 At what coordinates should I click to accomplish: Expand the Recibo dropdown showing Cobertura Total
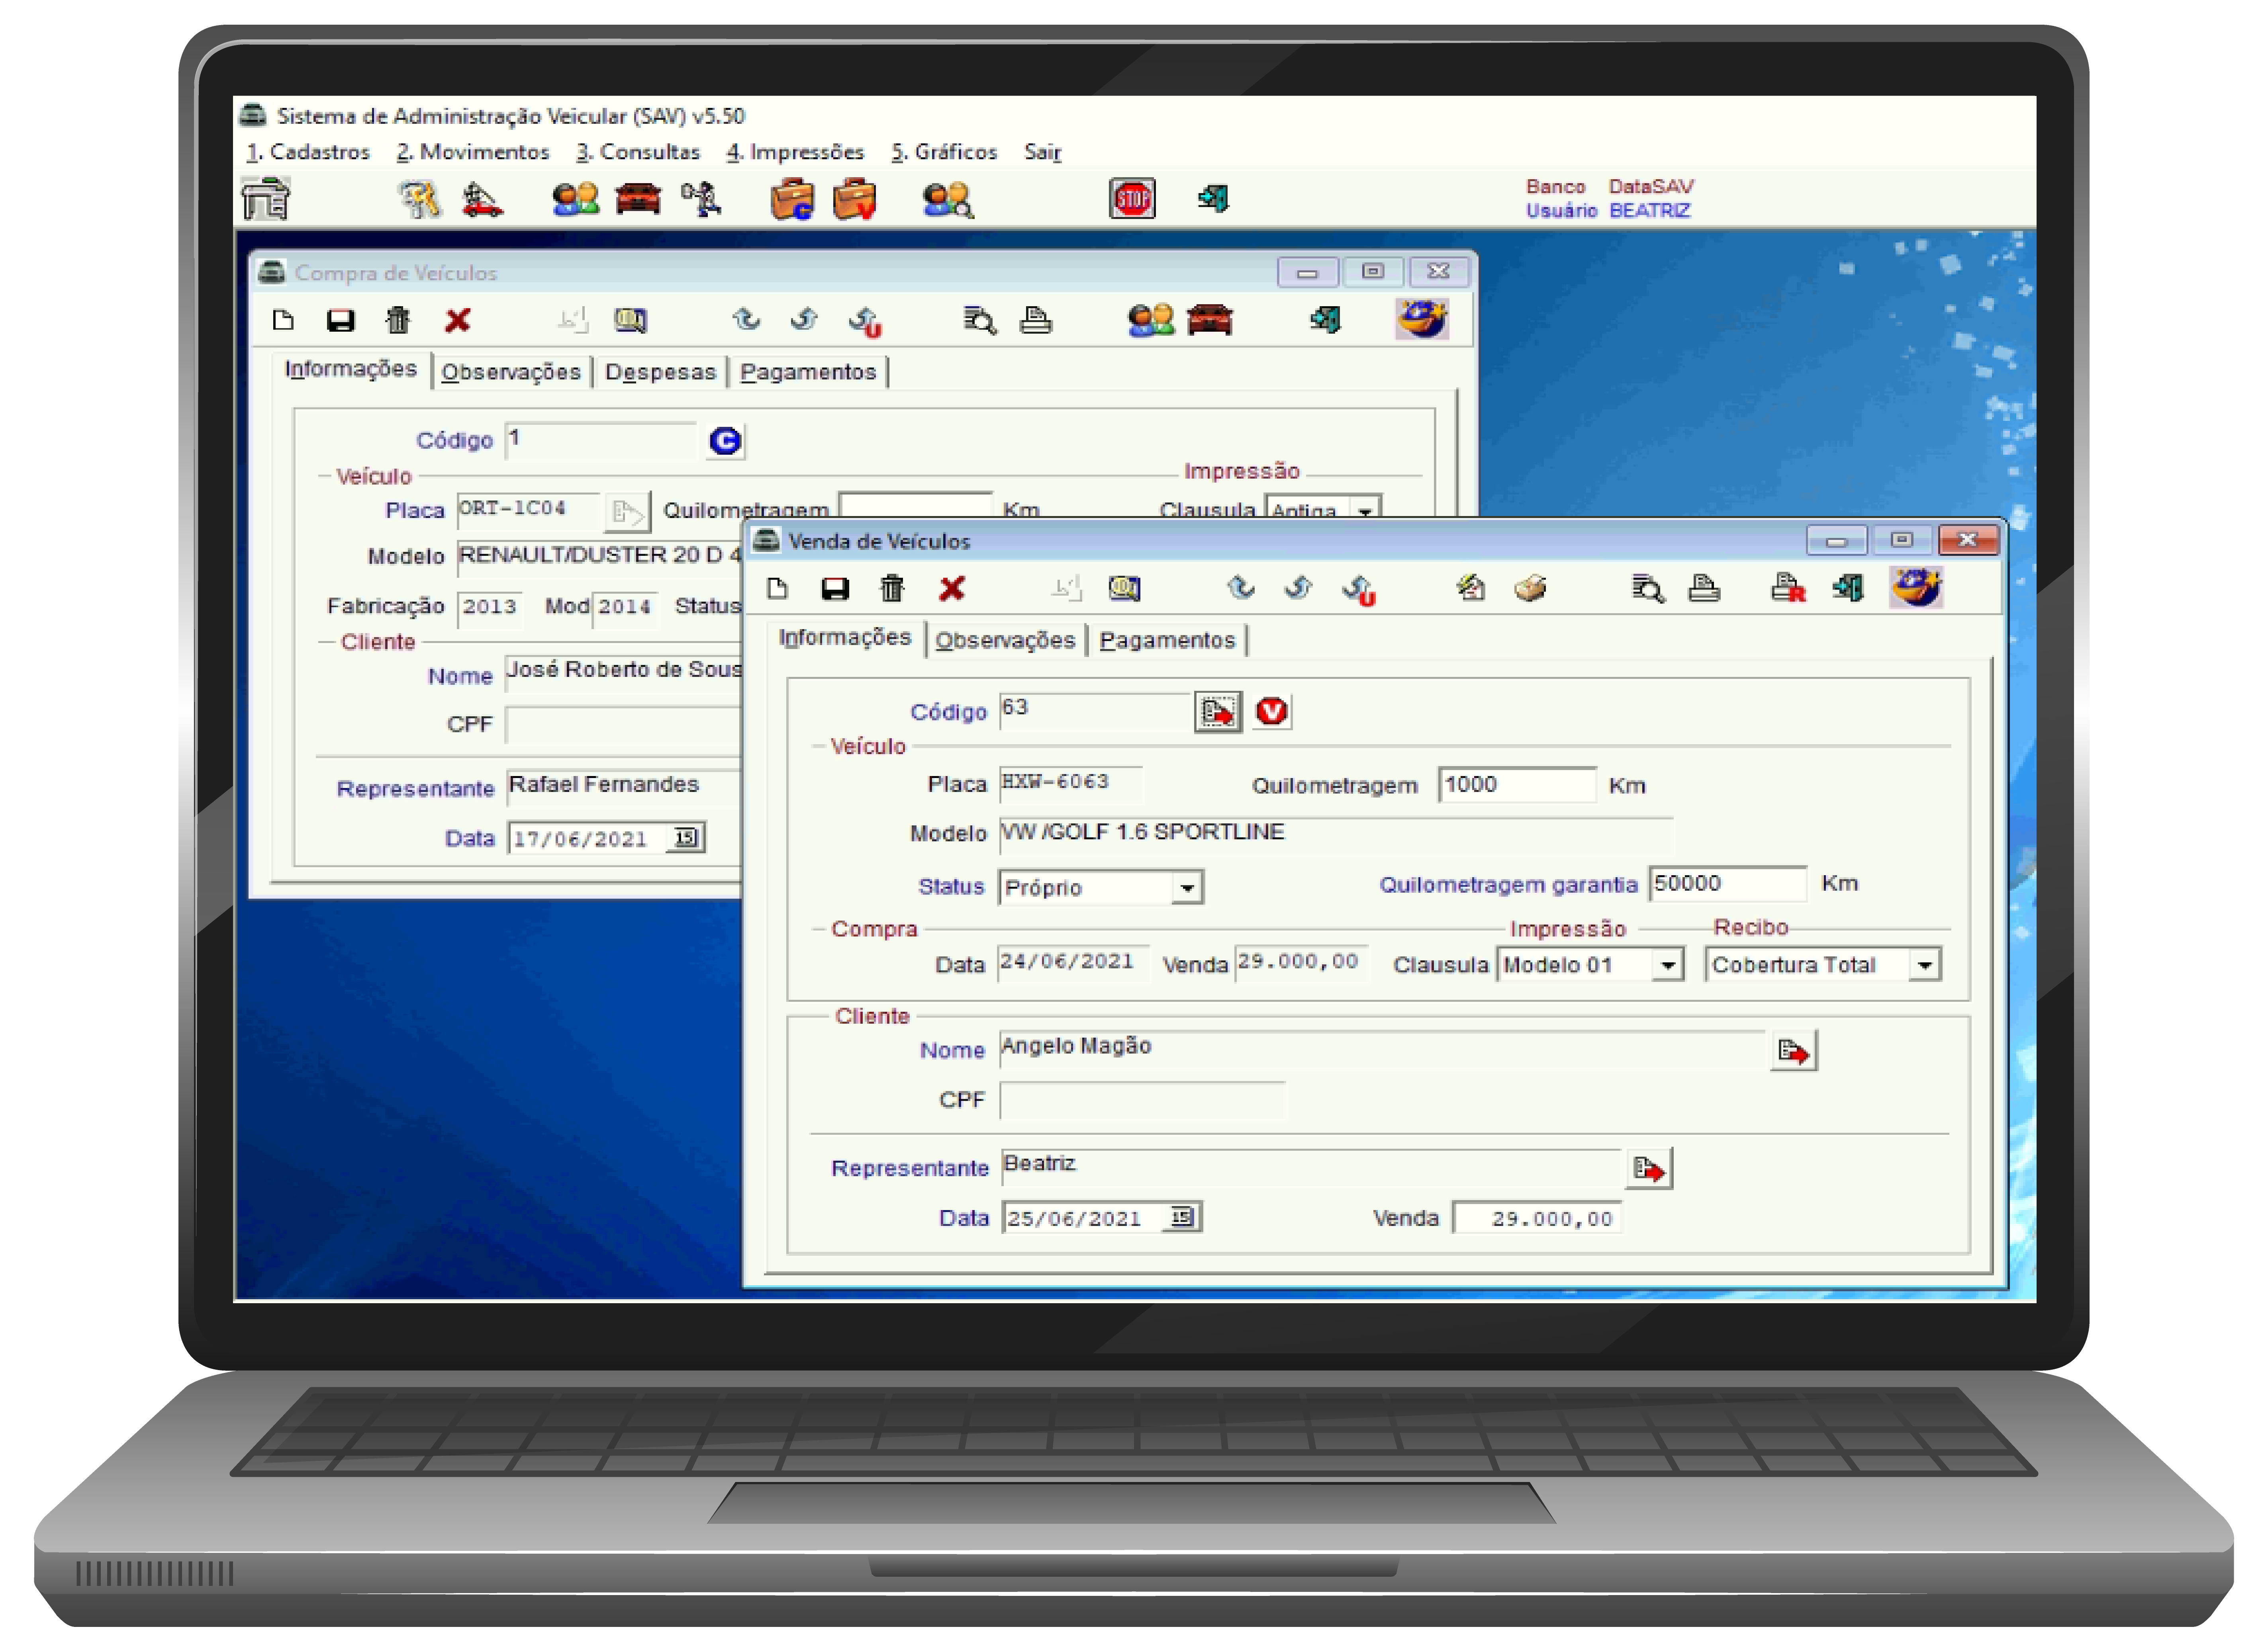(x=1925, y=965)
